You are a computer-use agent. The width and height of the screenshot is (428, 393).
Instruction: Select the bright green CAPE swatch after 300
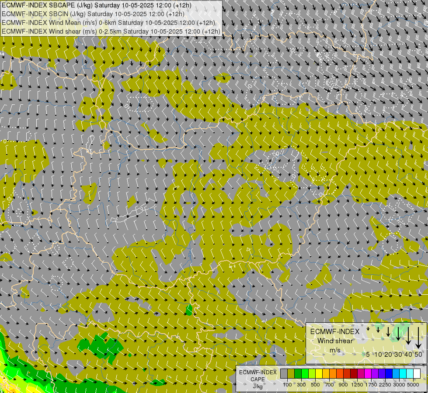click(x=305, y=373)
